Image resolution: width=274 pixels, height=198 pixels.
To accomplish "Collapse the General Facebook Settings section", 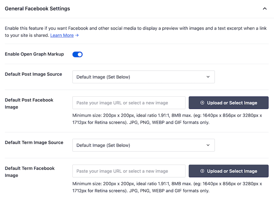I will (265, 9).
